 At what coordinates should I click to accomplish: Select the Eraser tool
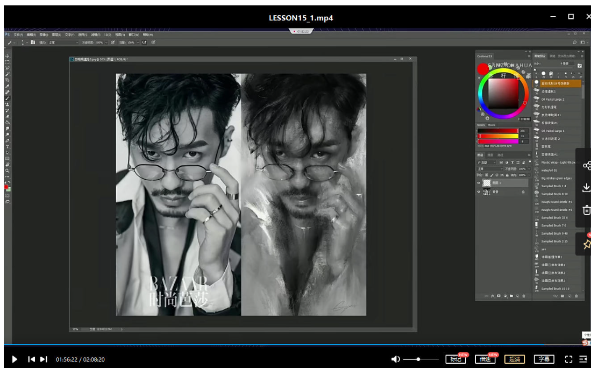coord(7,116)
